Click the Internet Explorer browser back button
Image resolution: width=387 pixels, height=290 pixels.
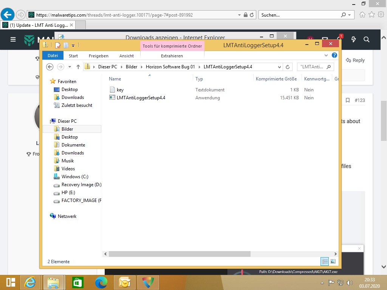8,15
